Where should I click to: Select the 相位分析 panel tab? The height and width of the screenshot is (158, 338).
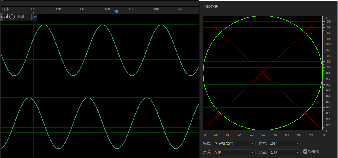point(210,7)
